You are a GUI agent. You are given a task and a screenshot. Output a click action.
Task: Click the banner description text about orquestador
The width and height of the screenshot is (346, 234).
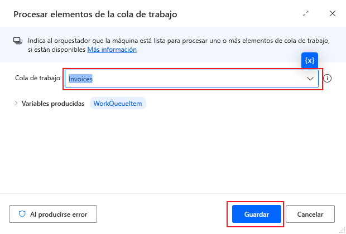coord(179,45)
